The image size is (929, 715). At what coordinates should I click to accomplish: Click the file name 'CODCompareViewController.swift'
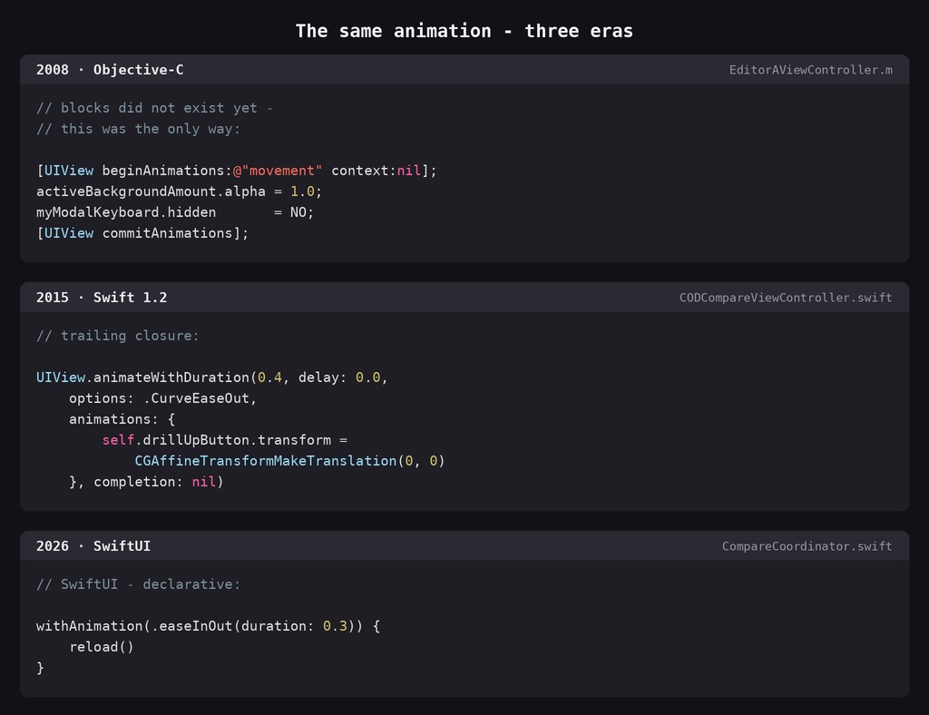click(x=786, y=298)
